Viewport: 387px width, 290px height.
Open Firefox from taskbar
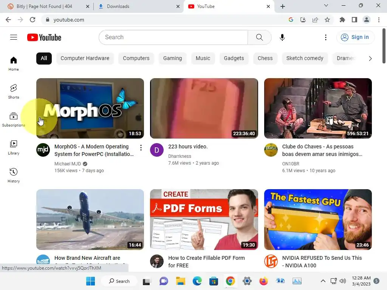click(x=263, y=281)
